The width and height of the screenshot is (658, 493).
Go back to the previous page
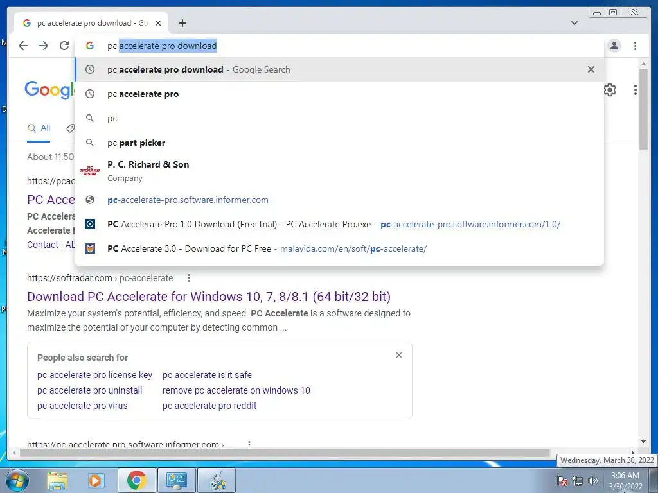coord(23,46)
